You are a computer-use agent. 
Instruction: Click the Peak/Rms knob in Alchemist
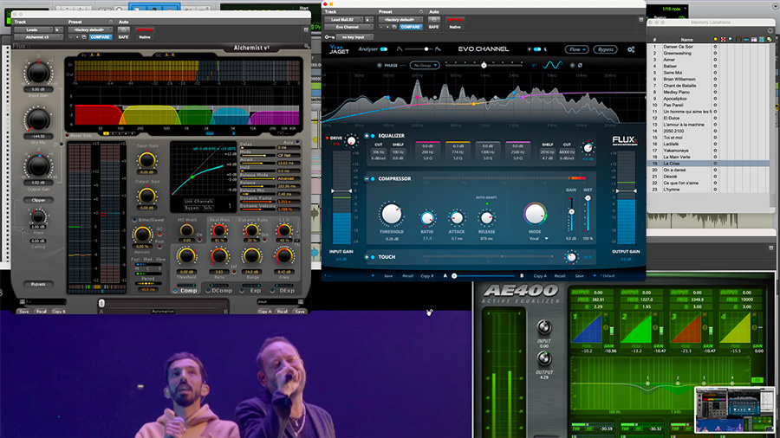point(219,230)
